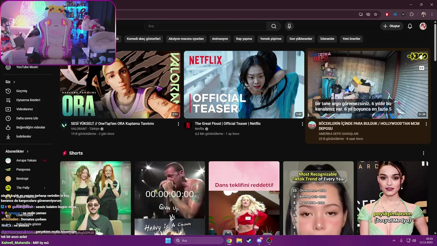Open the black cat extension icon
Image resolution: width=437 pixels, height=246 pixels.
[x=403, y=14]
